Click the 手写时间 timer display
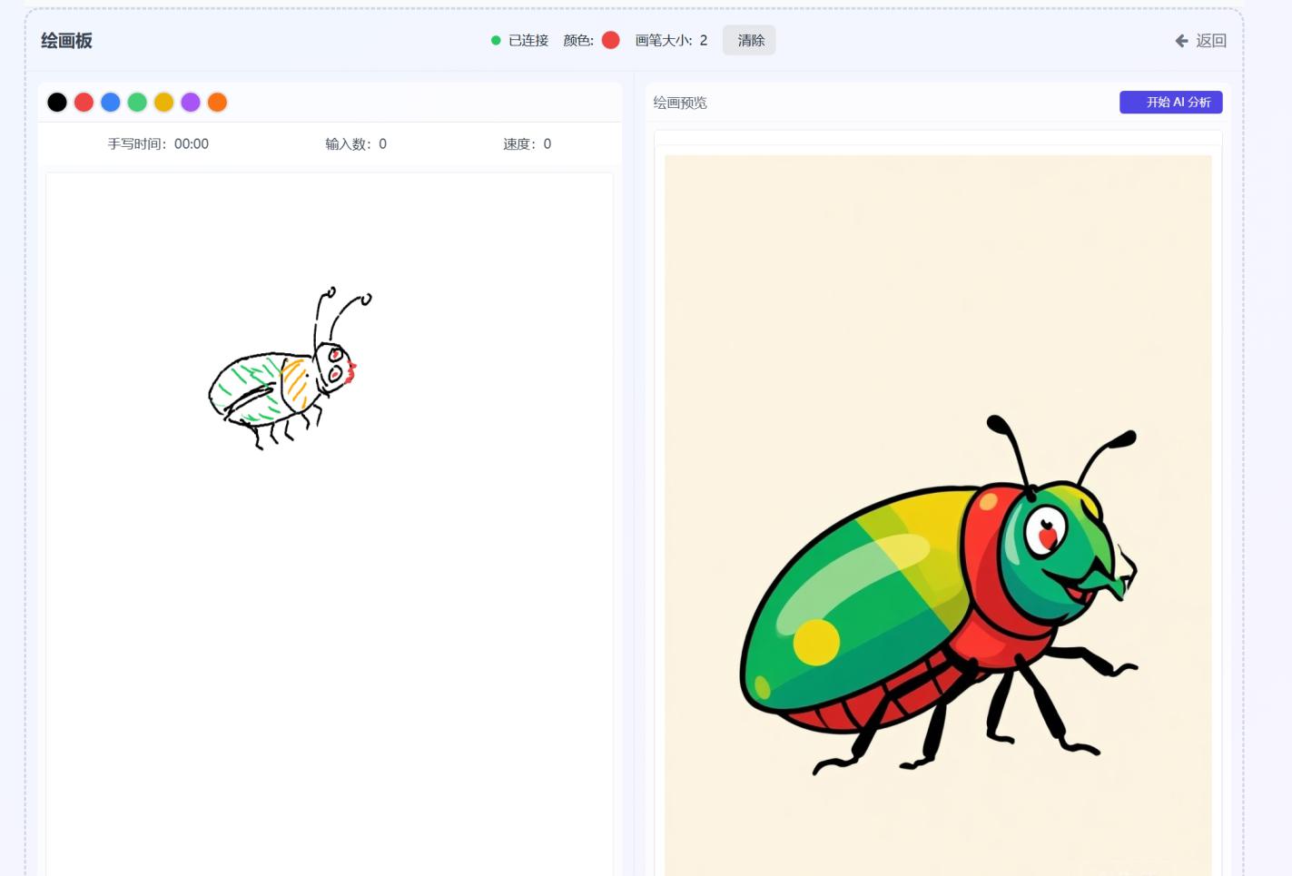The width and height of the screenshot is (1292, 876). click(x=160, y=143)
